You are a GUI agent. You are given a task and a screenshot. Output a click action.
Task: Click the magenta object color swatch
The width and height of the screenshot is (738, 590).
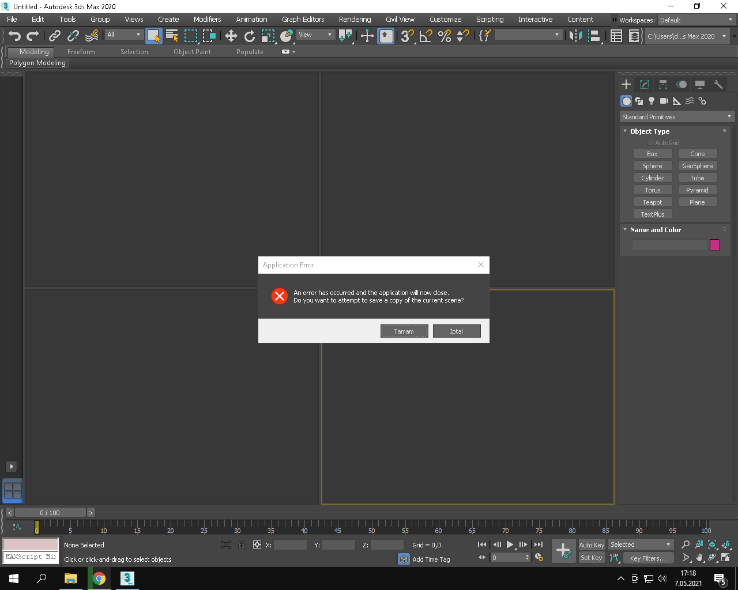(x=714, y=245)
